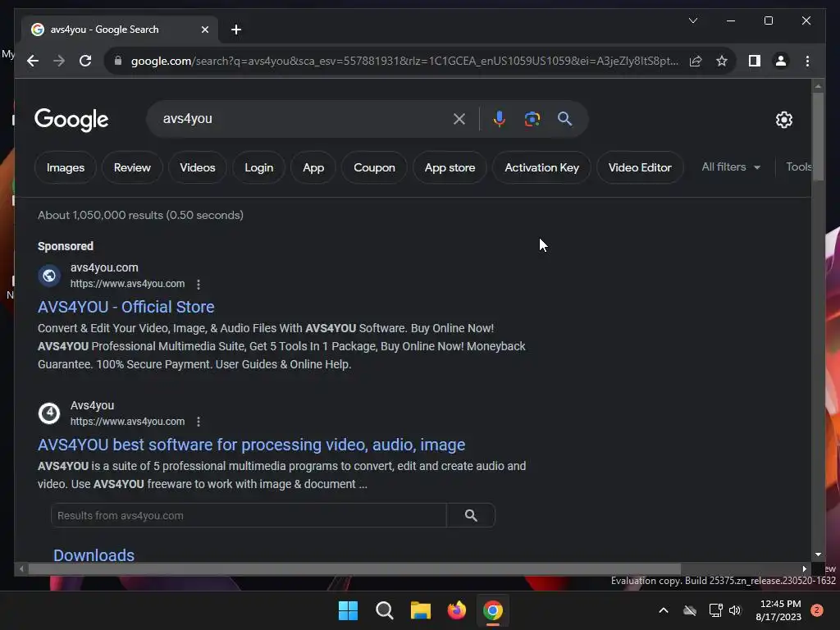
Task: Open Google quick settings gear
Action: coord(783,120)
